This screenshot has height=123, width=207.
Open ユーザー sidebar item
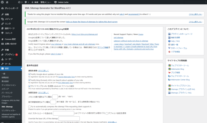coord(11,59)
